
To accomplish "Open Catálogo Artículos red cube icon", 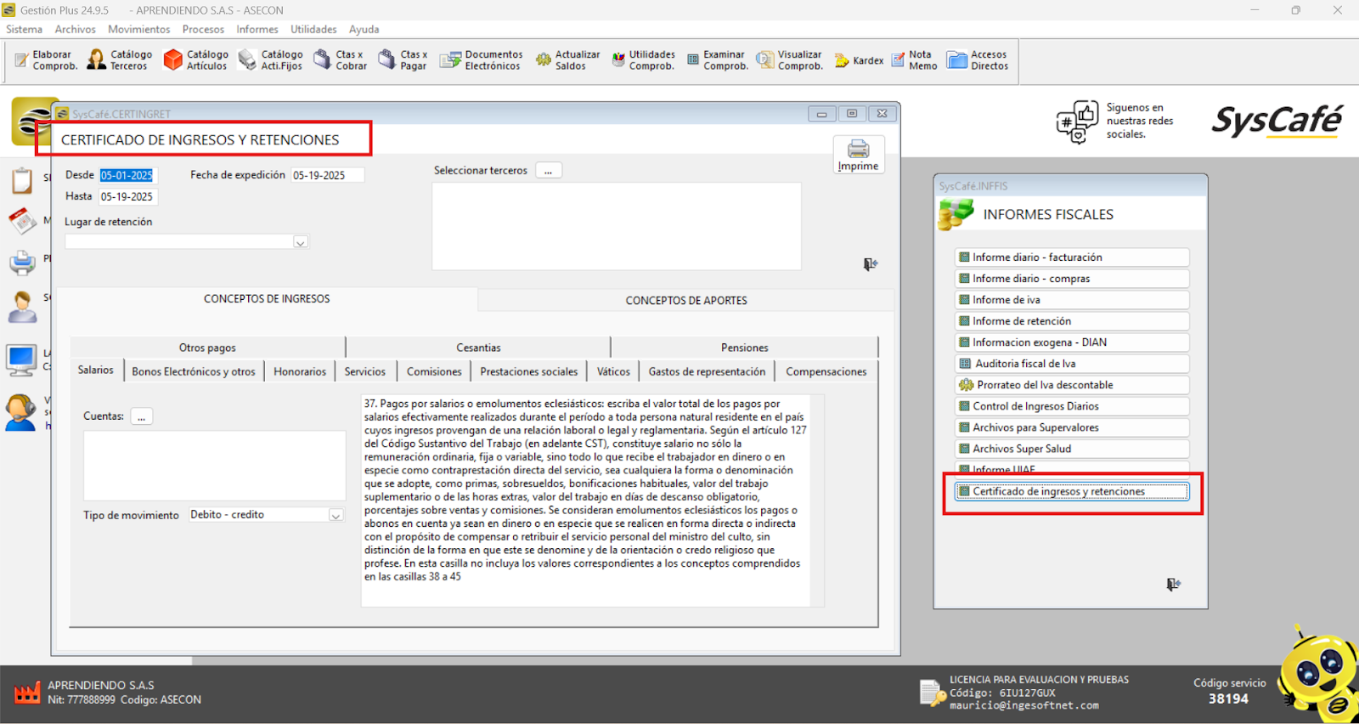I will 173,59.
